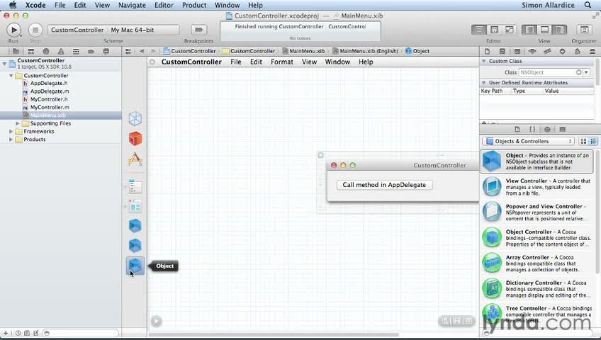This screenshot has width=601, height=340.
Task: Open the Product menu
Action: pyautogui.click(x=194, y=6)
